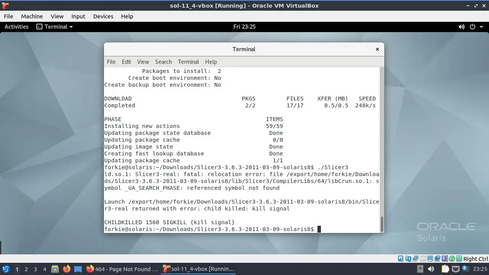Image resolution: width=489 pixels, height=275 pixels.
Task: Click the blue show-desktop taskbar icon
Action: click(78, 269)
